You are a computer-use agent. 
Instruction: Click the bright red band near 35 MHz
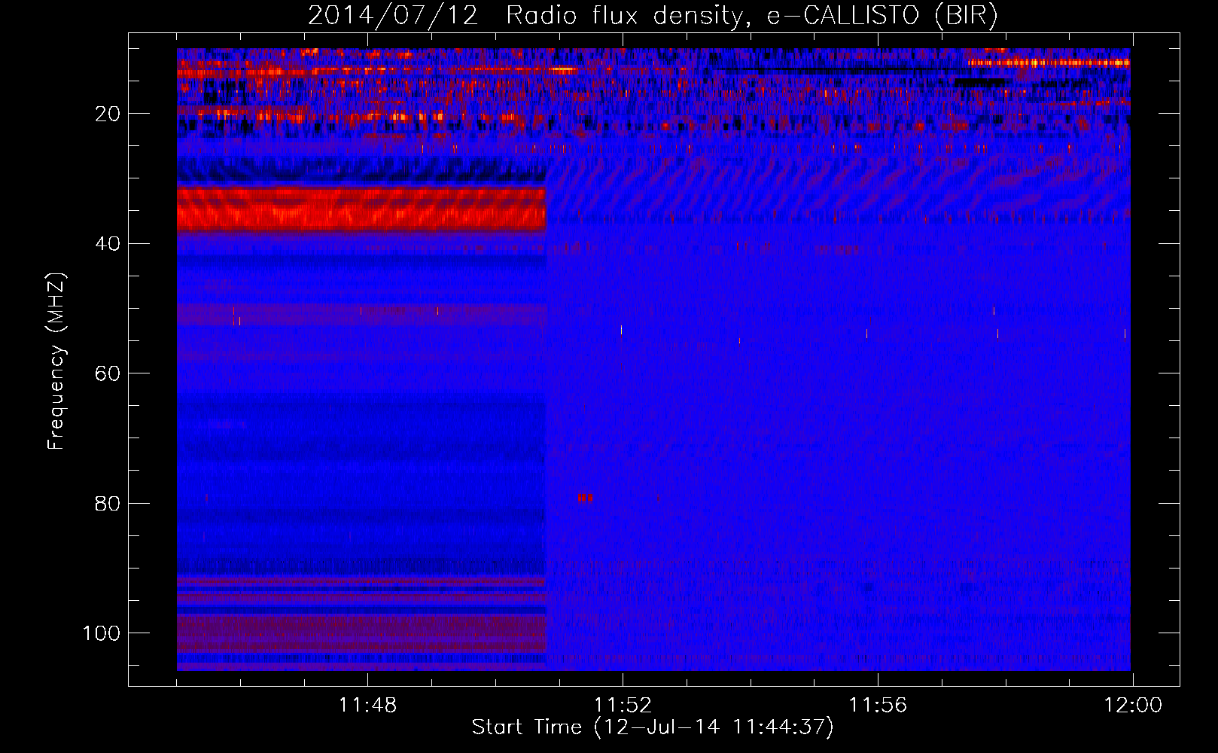[x=361, y=209]
